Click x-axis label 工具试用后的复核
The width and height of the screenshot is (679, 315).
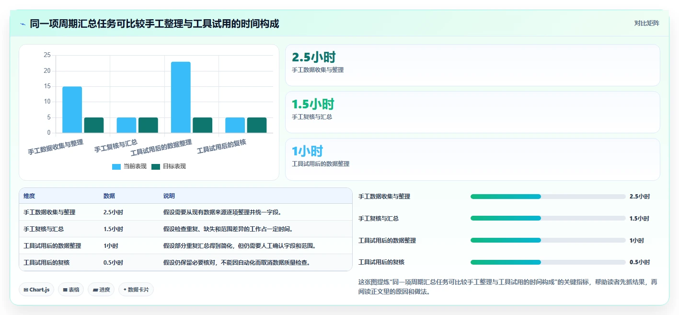221,147
